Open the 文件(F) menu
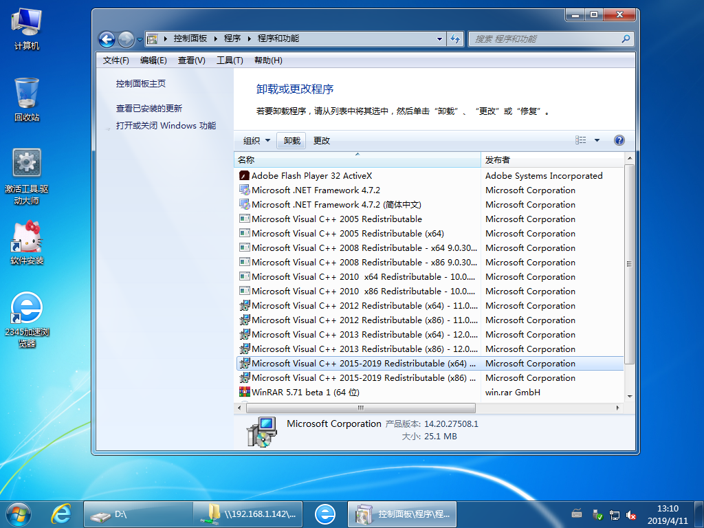The width and height of the screenshot is (704, 528). [115, 60]
